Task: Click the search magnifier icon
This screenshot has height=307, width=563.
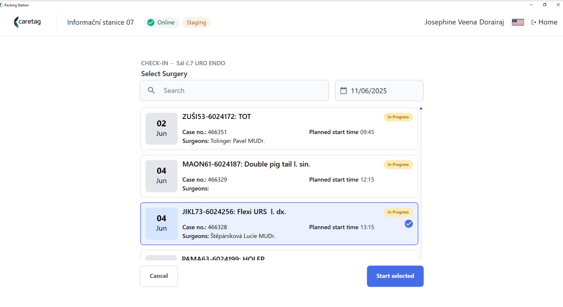Action: tap(151, 90)
